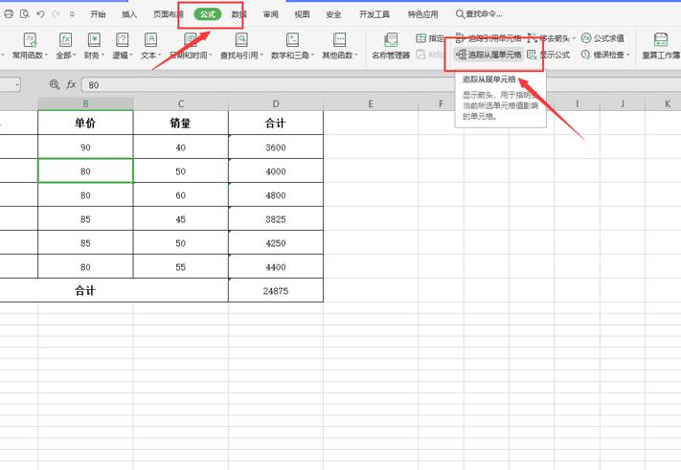Switch to the 视图 tab

302,14
